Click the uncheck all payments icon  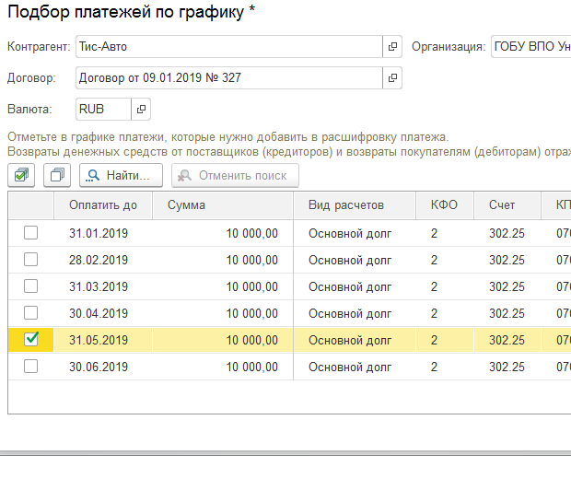[x=57, y=175]
